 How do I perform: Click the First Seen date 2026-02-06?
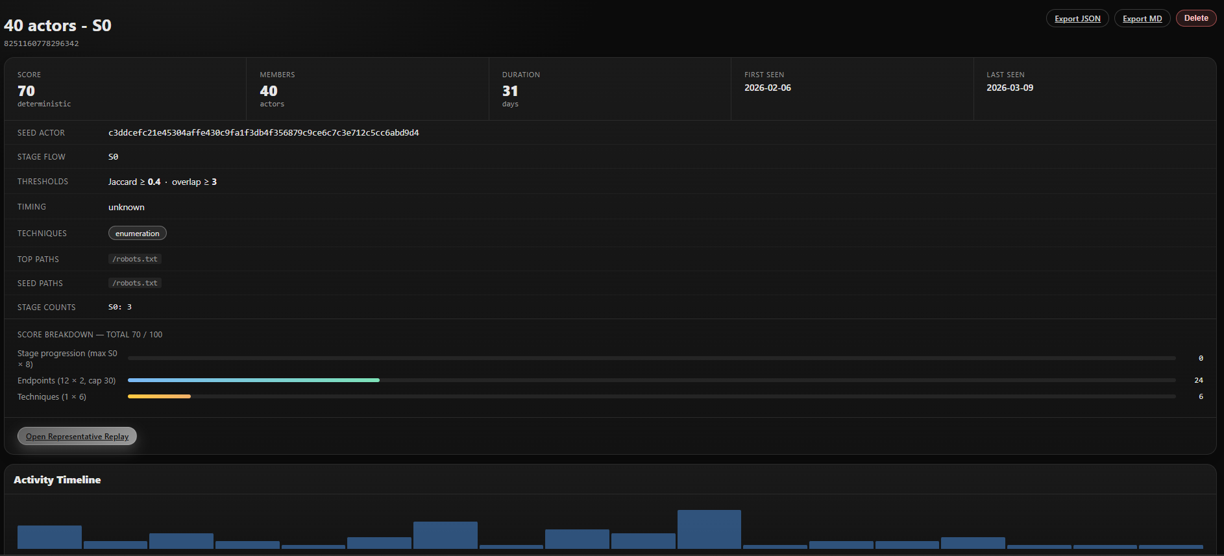(768, 88)
